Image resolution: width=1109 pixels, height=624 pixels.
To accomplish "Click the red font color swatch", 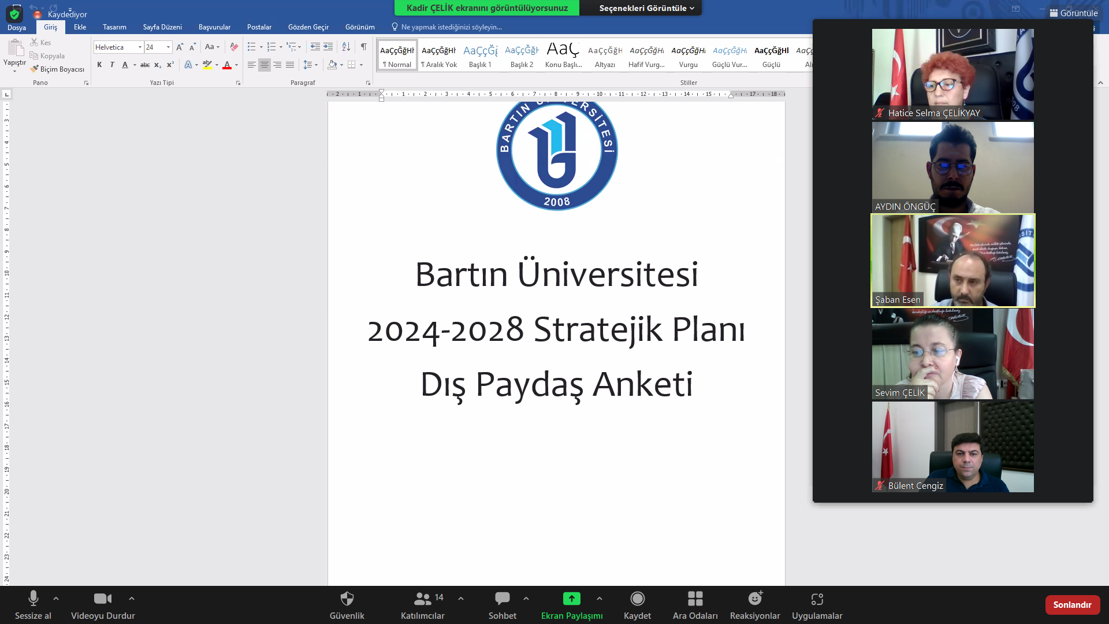I will point(227,65).
